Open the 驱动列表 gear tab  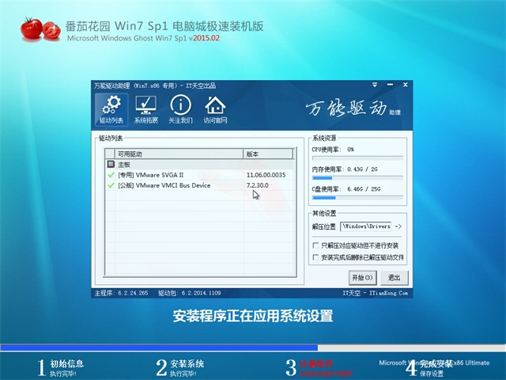[x=111, y=110]
